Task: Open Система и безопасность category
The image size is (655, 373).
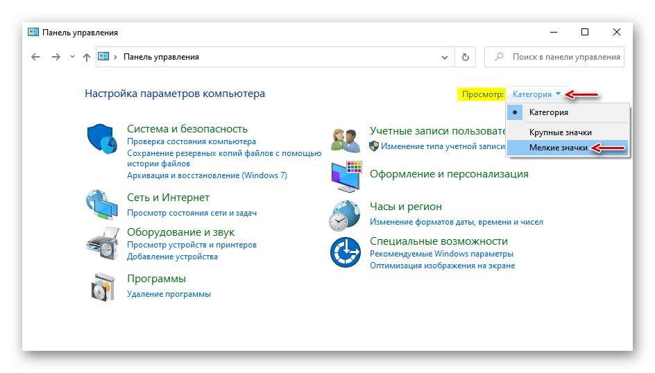Action: pos(187,129)
